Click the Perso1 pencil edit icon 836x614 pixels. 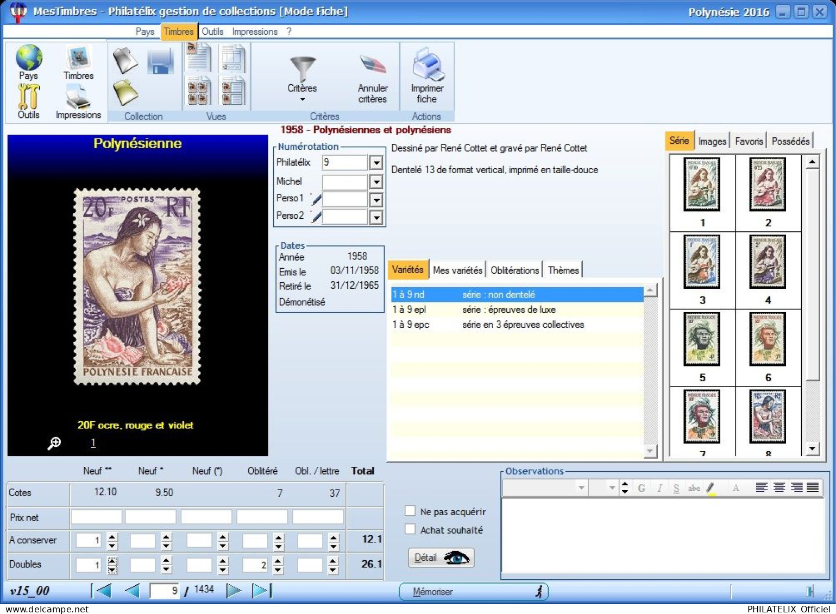(x=316, y=199)
